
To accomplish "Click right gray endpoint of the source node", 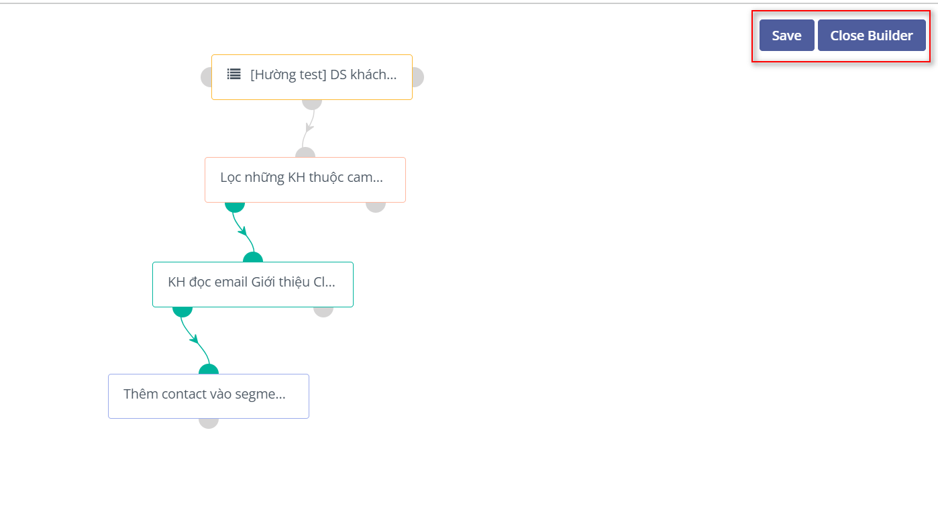I will coord(417,77).
